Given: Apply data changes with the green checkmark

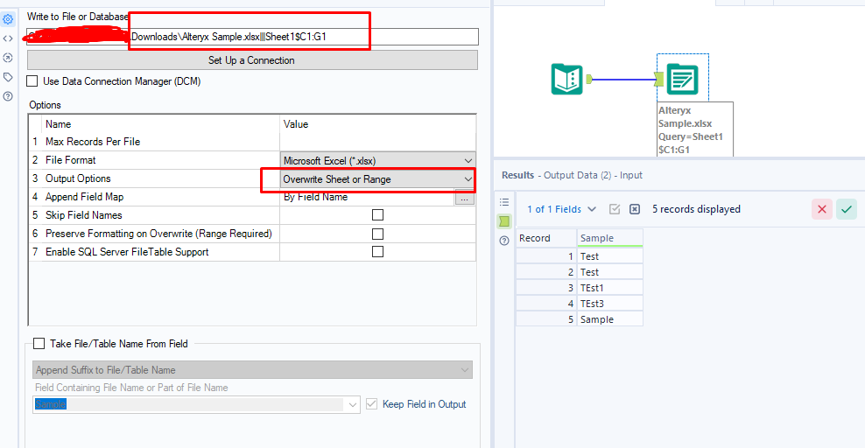Looking at the screenshot, I should pyautogui.click(x=847, y=209).
